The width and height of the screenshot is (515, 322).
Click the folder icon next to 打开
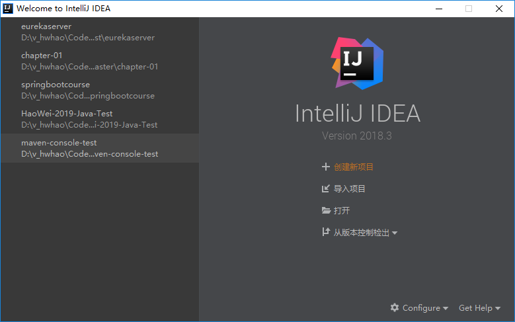tap(325, 211)
